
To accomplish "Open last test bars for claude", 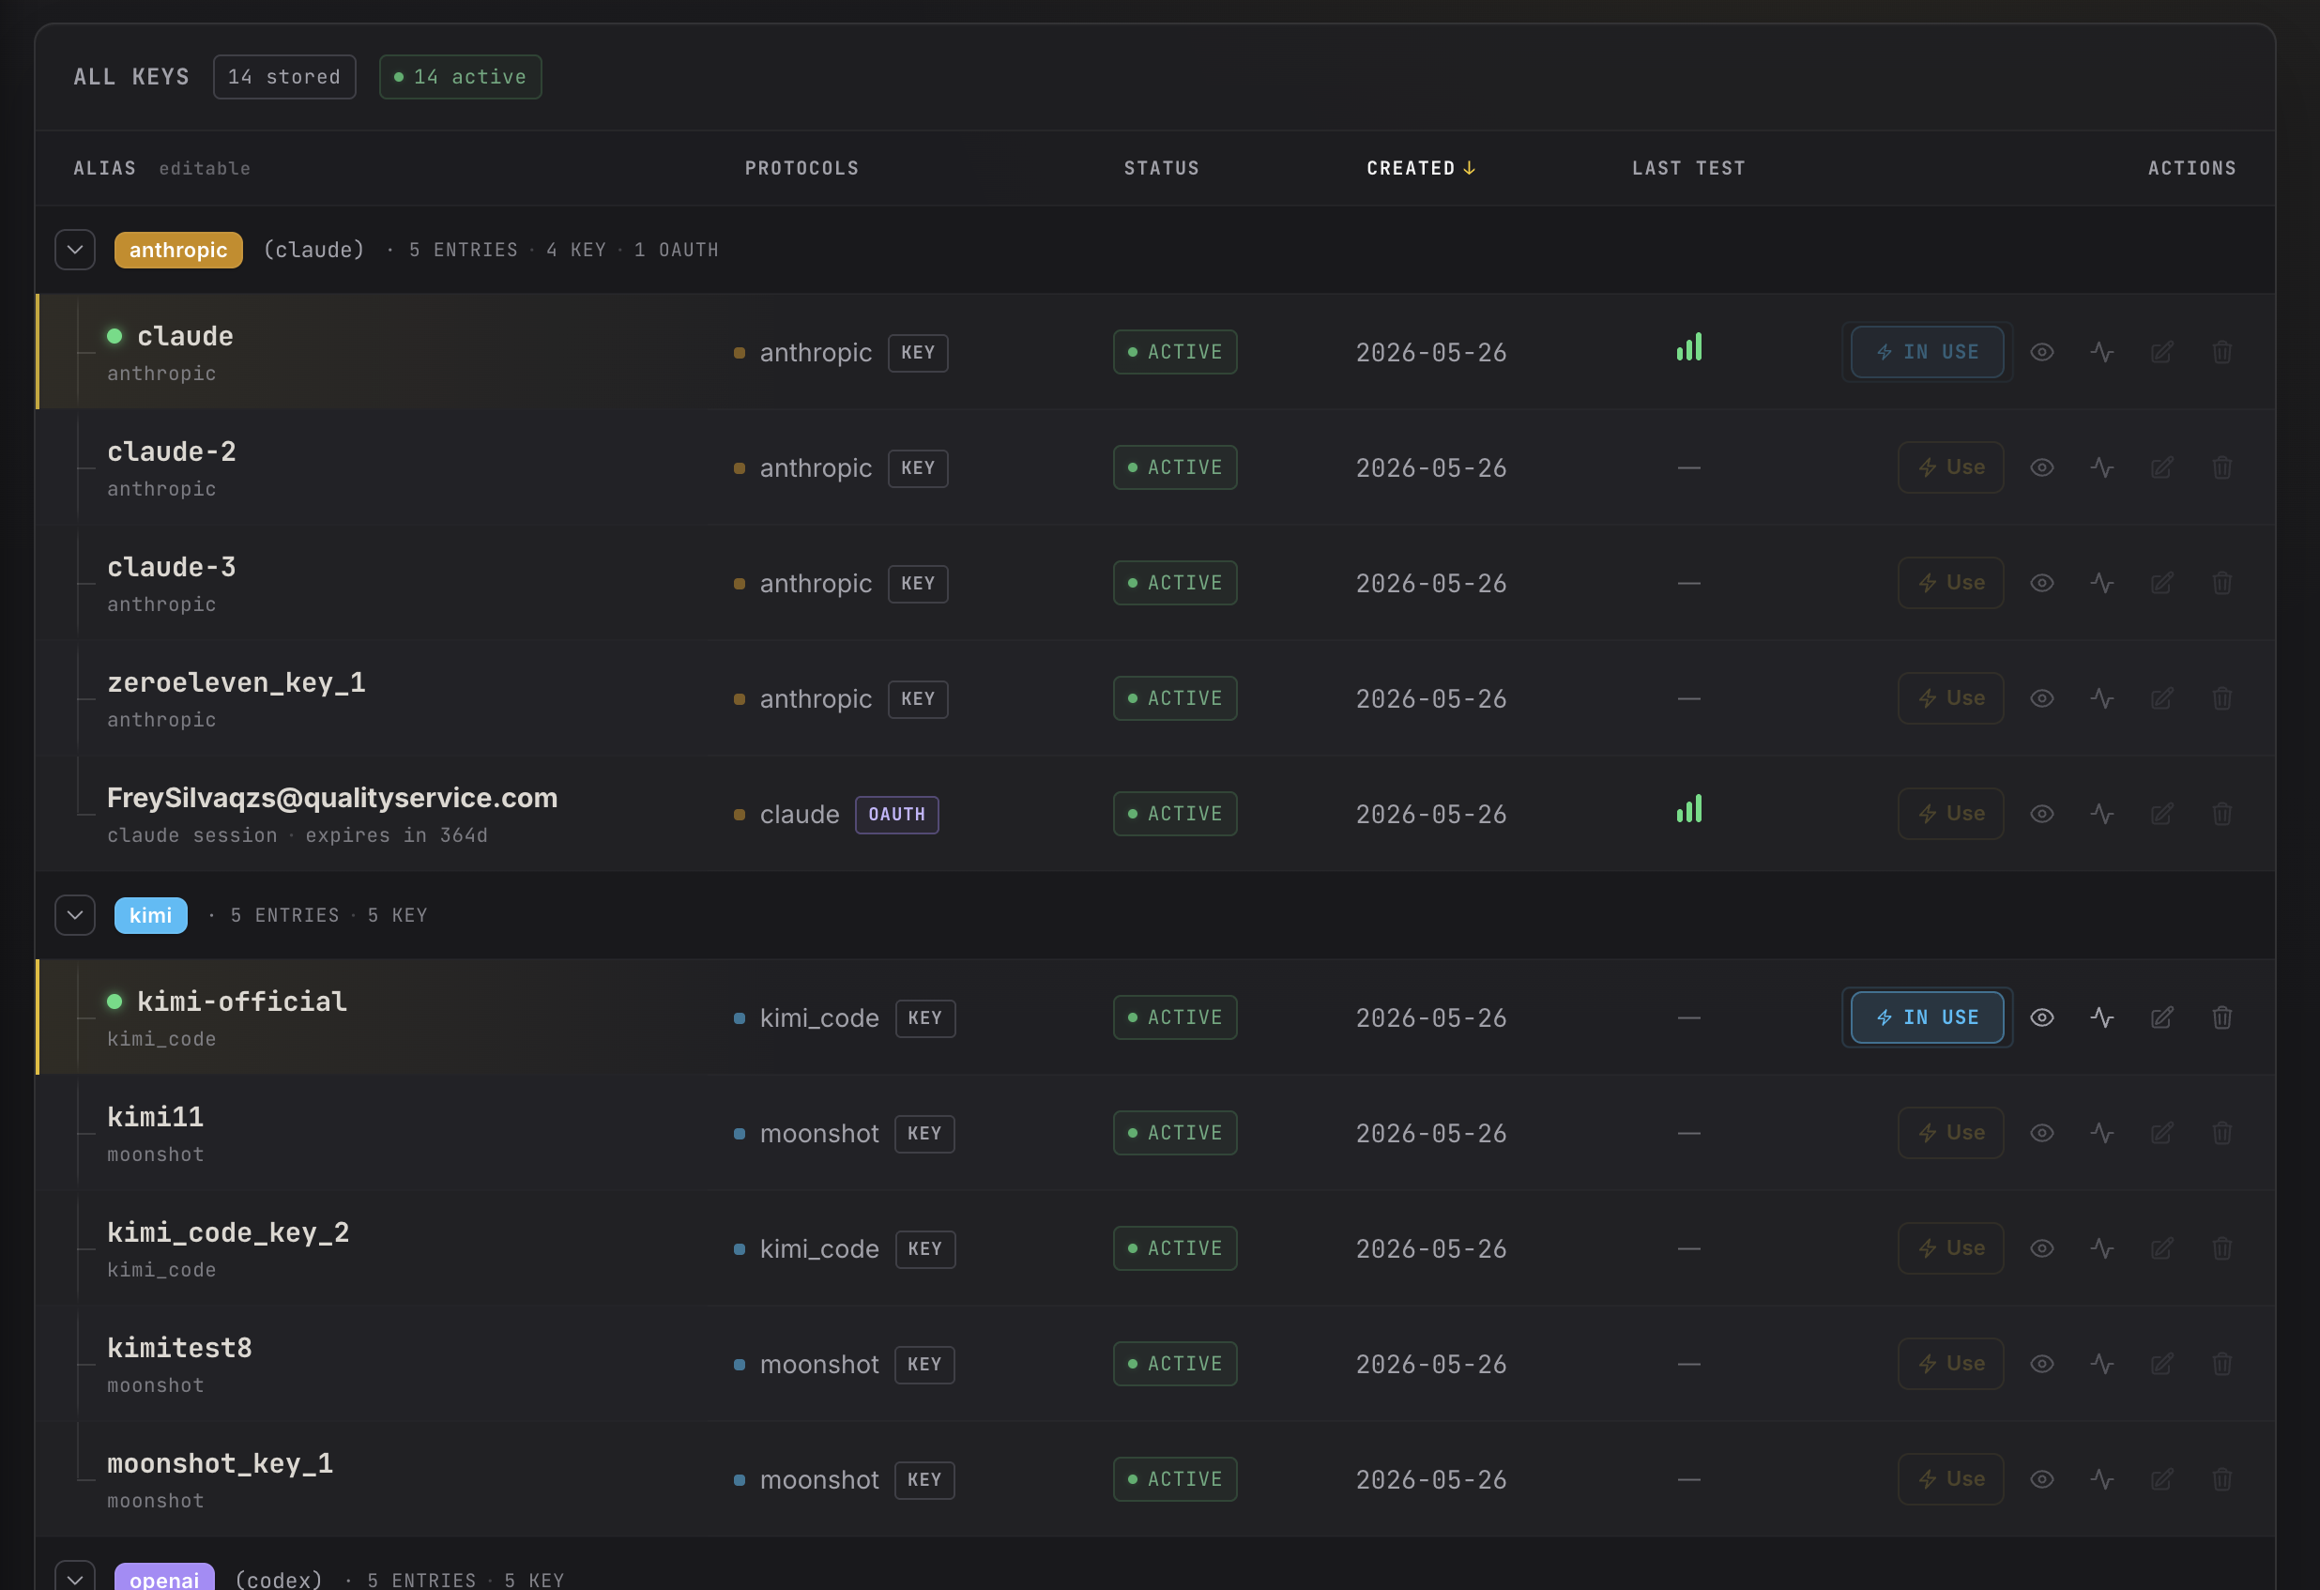I will (1688, 347).
